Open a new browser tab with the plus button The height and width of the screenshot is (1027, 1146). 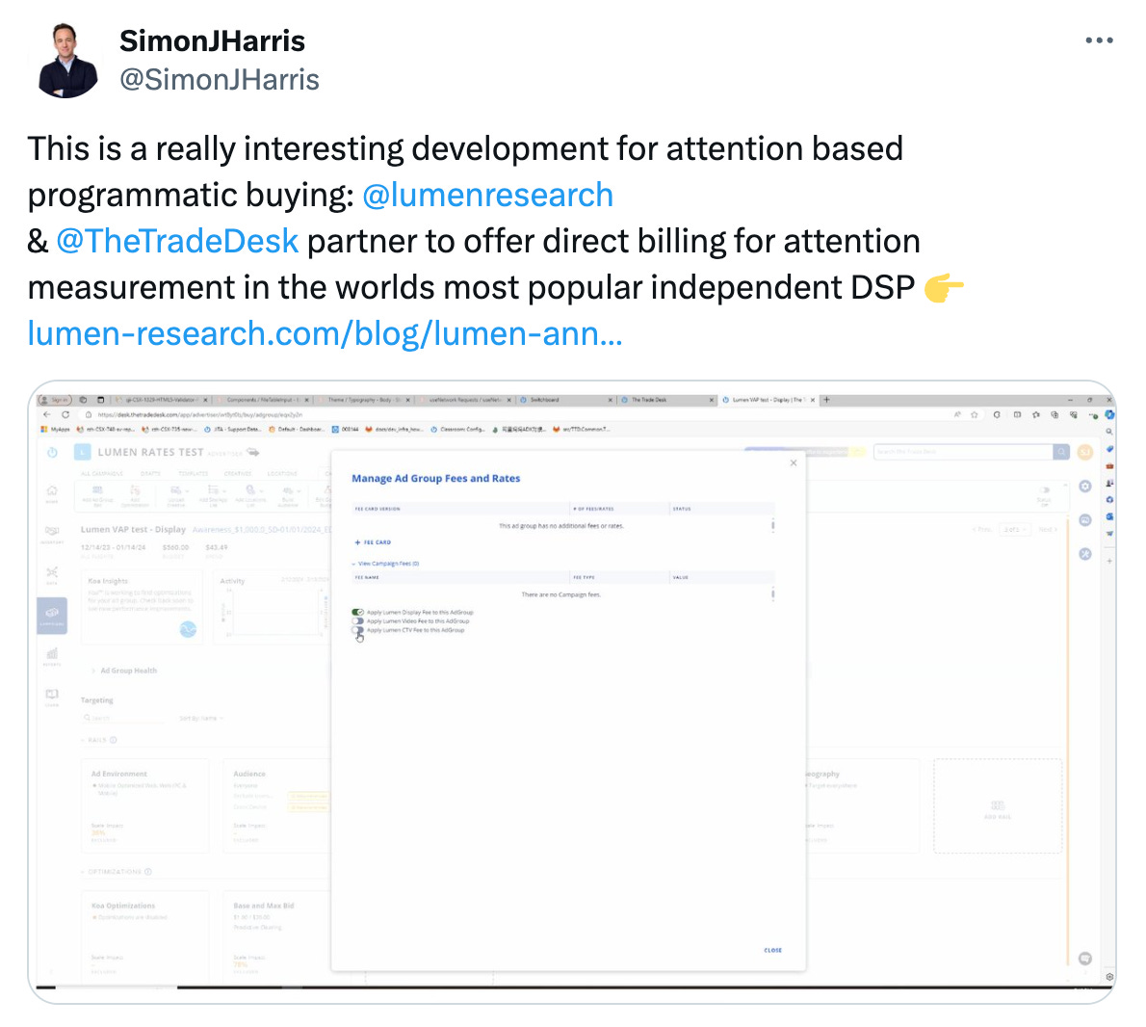[x=826, y=400]
